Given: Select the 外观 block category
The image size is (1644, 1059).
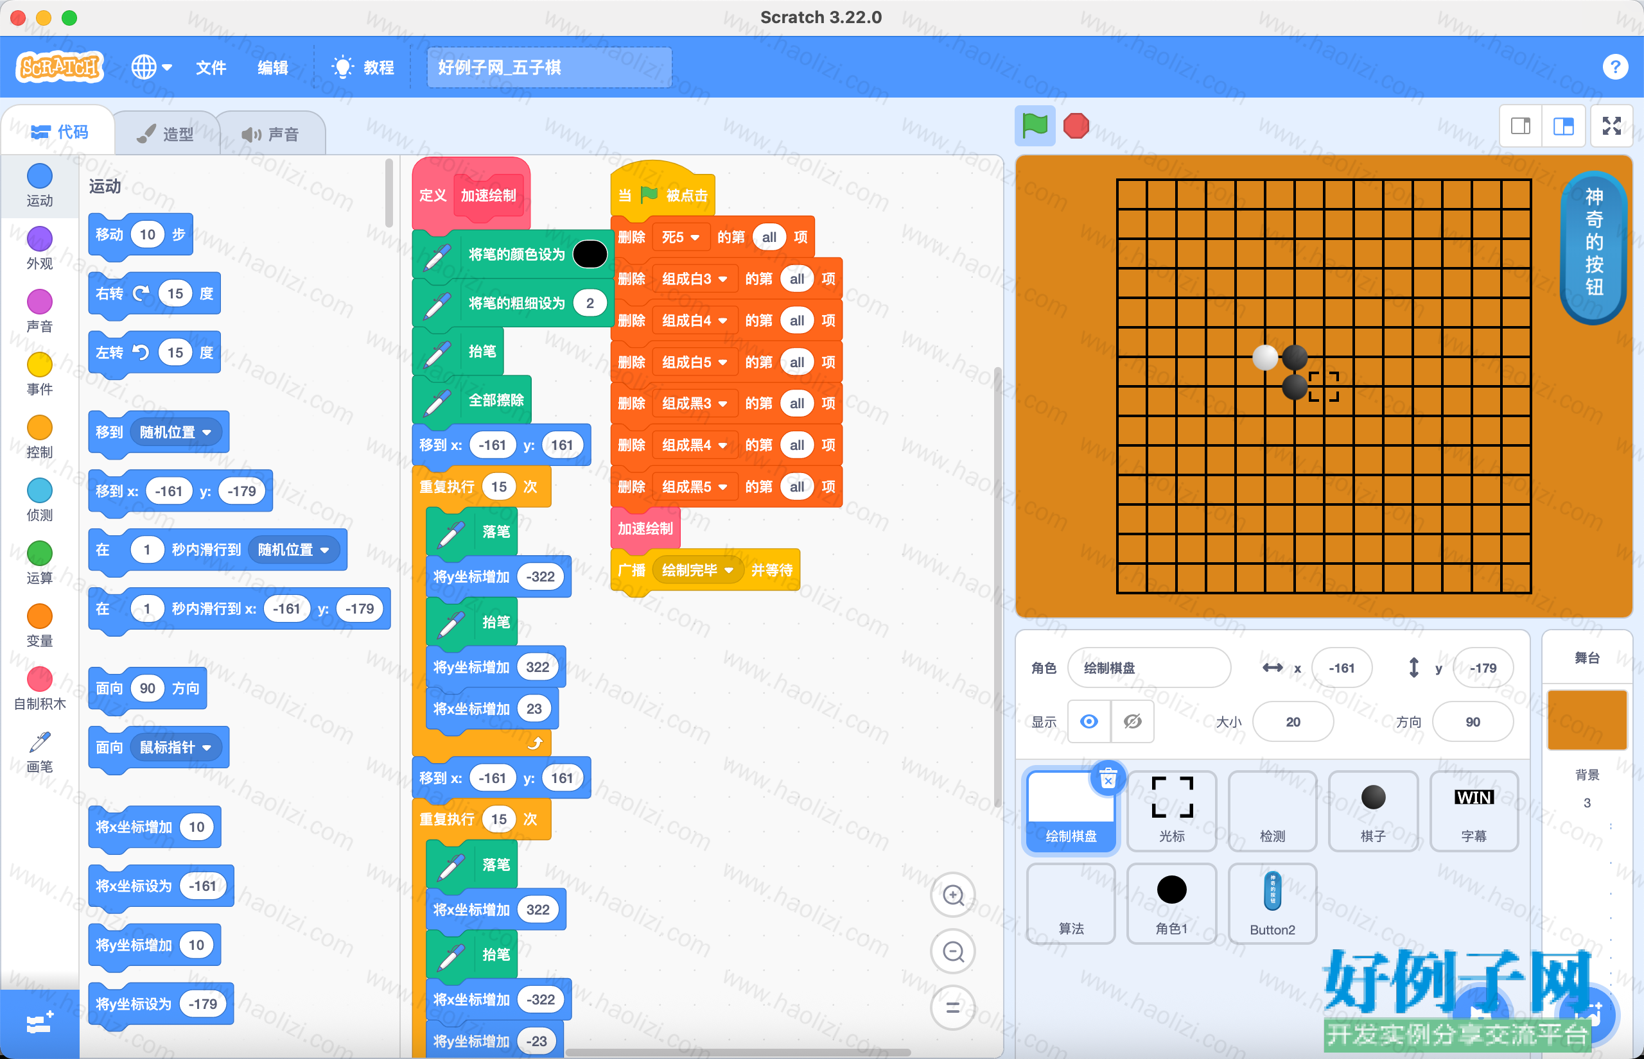Looking at the screenshot, I should tap(39, 248).
